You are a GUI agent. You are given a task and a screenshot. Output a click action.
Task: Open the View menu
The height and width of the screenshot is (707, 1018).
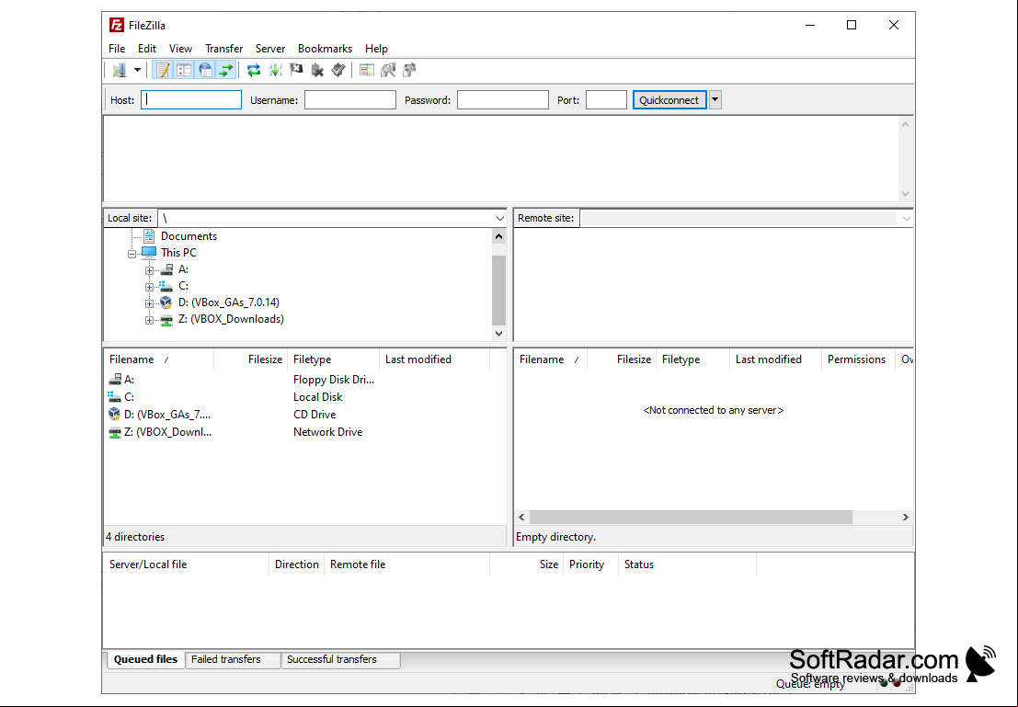(x=180, y=49)
